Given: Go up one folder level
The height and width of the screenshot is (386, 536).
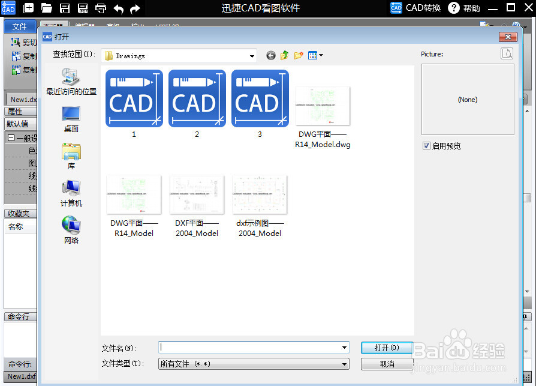Looking at the screenshot, I should [x=284, y=55].
